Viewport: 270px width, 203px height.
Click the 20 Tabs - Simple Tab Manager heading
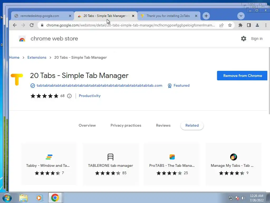[79, 76]
